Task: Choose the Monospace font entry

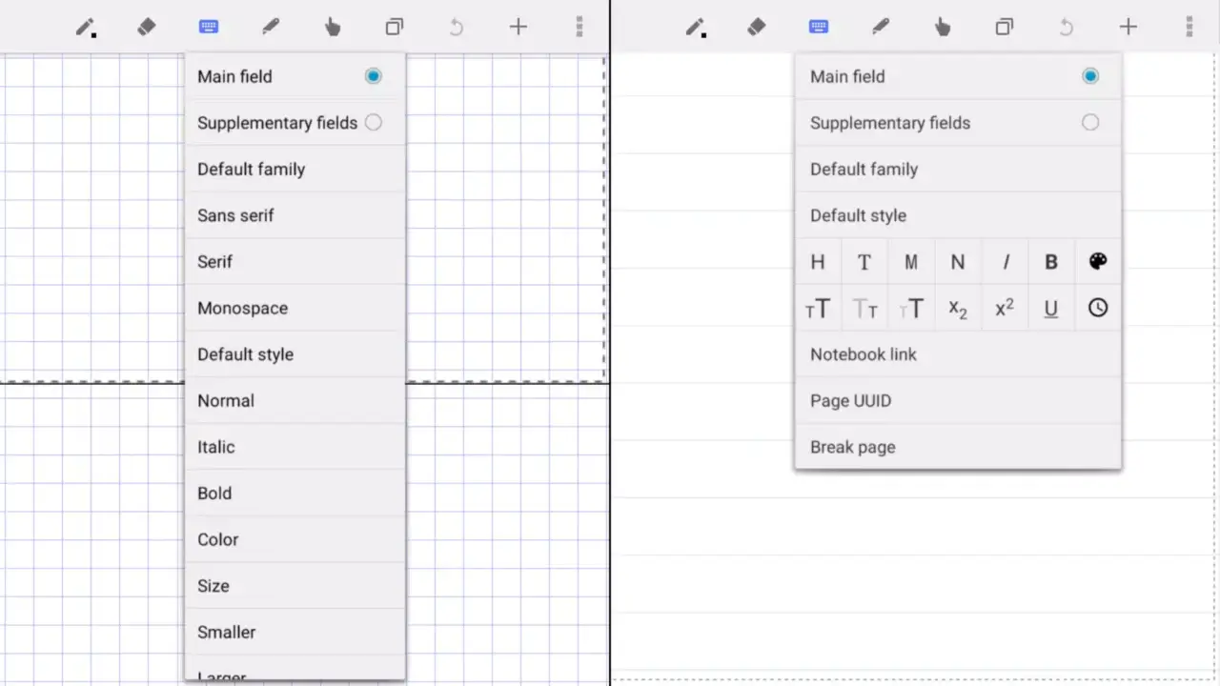Action: [x=242, y=308]
